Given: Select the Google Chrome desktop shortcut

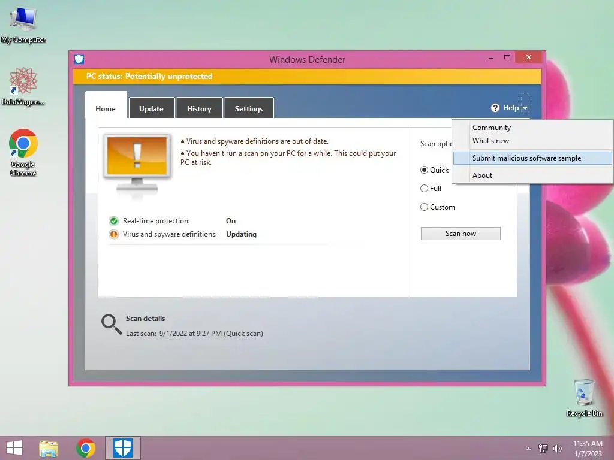Looking at the screenshot, I should (23, 153).
